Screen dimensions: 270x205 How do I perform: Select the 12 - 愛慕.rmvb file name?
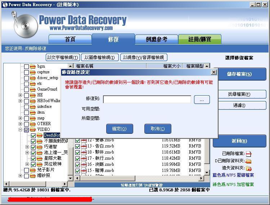tap(100, 140)
